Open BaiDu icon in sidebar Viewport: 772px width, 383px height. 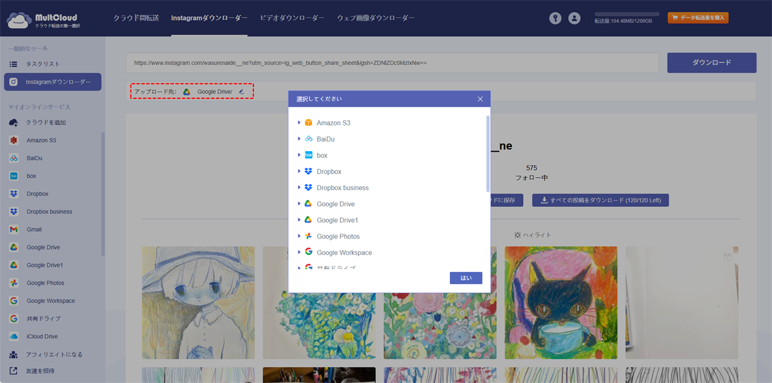(14, 158)
